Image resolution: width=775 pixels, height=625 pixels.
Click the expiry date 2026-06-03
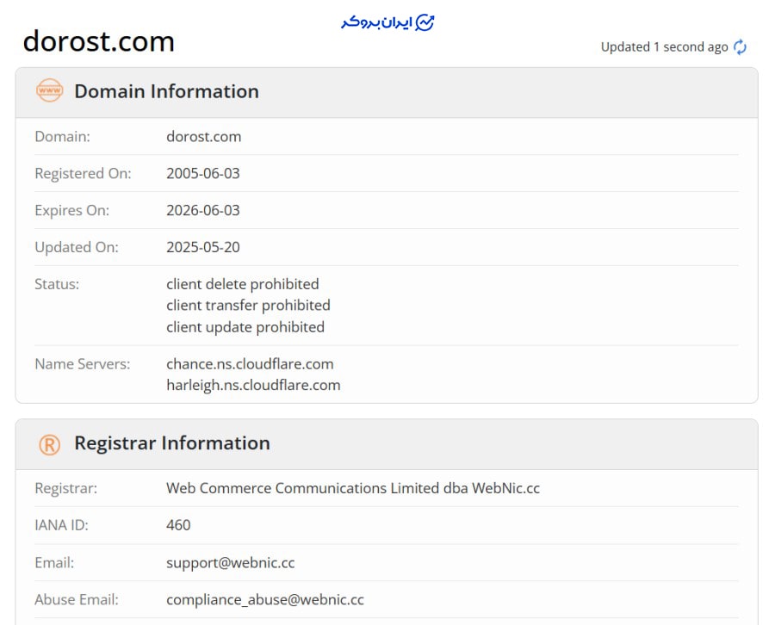click(x=202, y=210)
